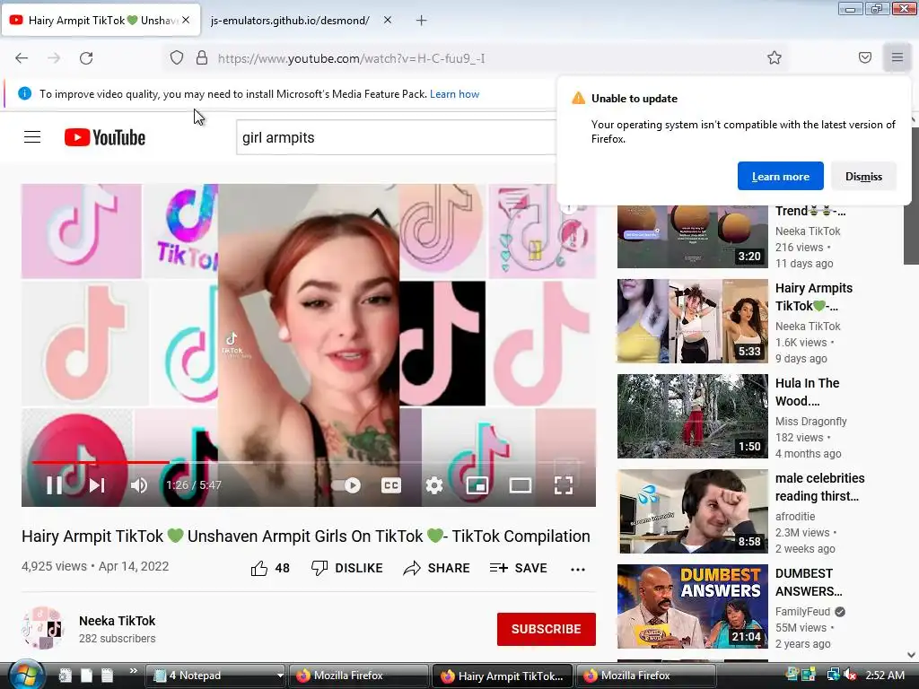Dismiss the Unable to update popup
Screen dimensions: 919x689
click(x=863, y=176)
